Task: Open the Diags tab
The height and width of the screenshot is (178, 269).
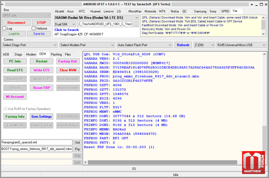Action: (18, 54)
